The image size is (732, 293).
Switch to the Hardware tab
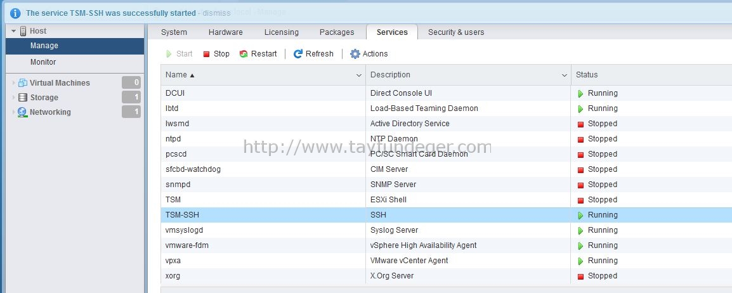coord(225,32)
